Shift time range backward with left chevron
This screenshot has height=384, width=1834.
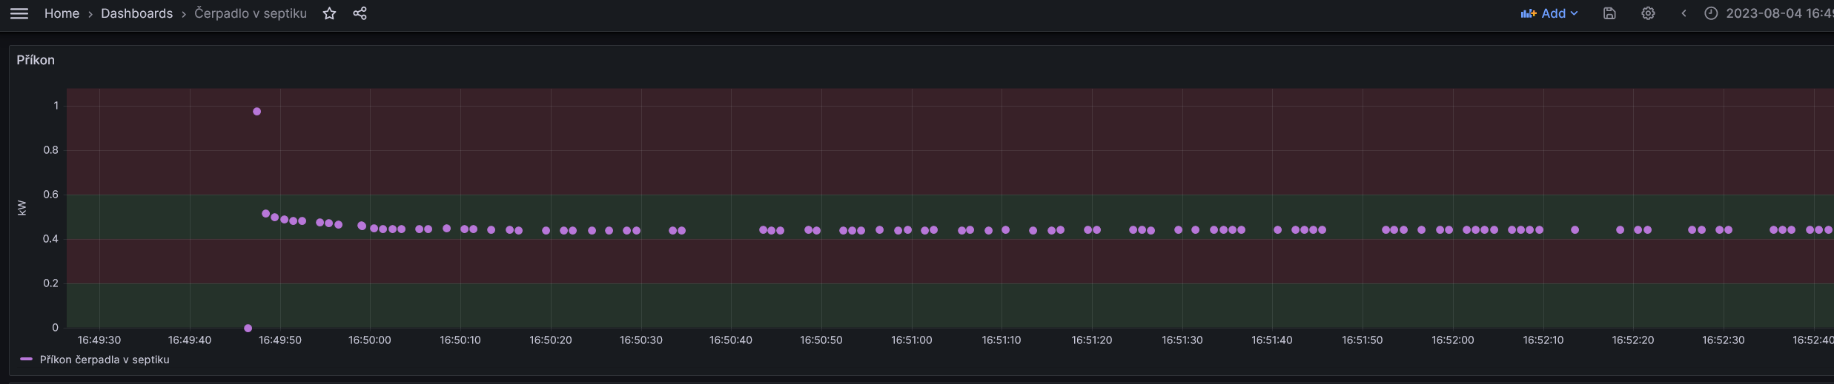tap(1684, 13)
